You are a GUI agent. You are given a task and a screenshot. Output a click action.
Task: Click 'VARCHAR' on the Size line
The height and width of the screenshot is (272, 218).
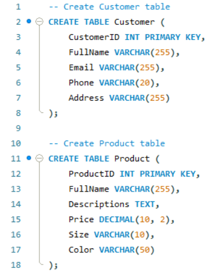click(x=112, y=234)
